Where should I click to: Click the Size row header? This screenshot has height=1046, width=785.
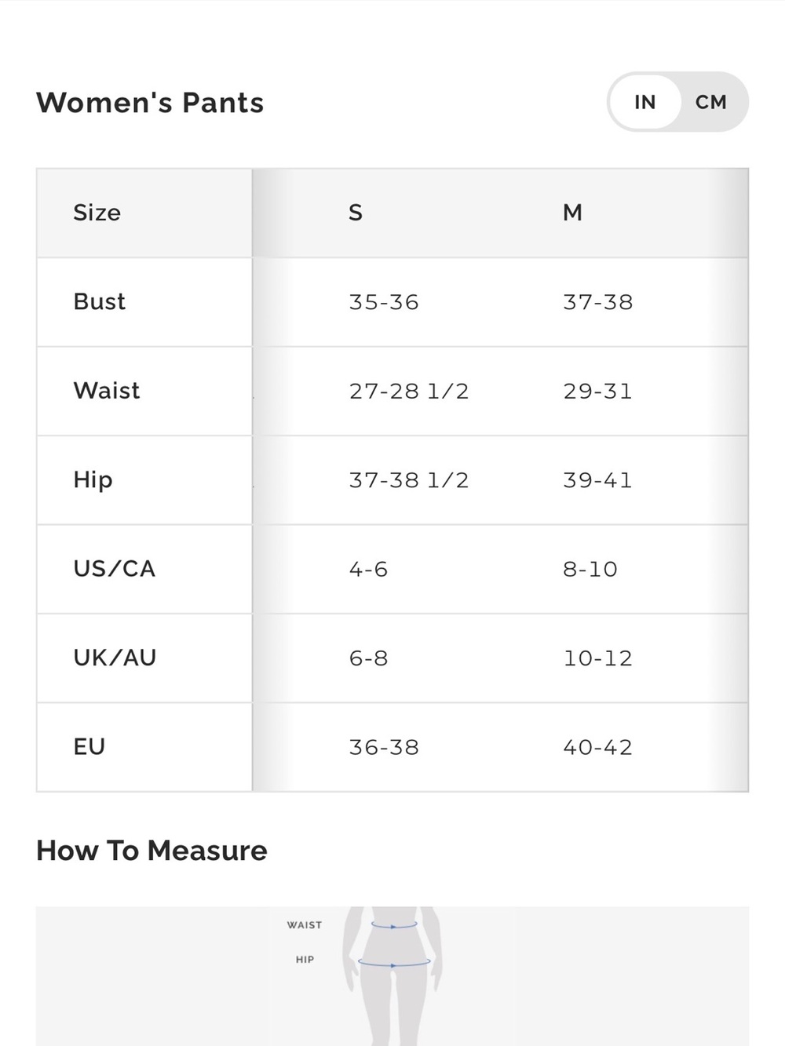coord(97,213)
